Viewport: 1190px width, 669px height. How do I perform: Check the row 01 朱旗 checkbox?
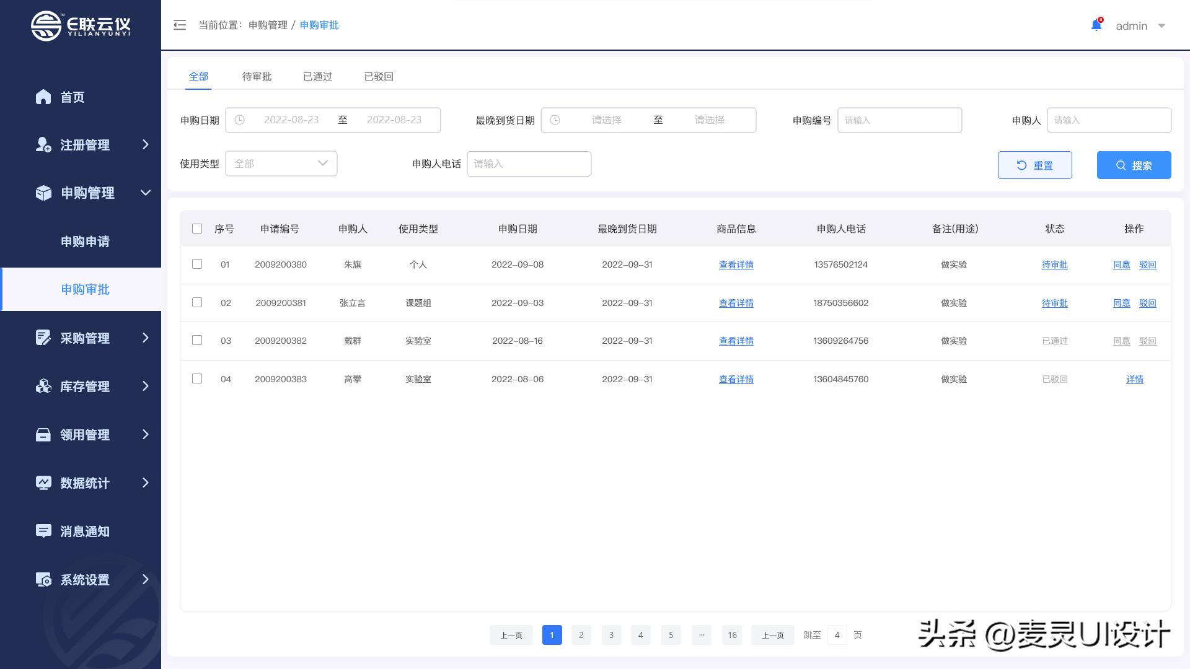[197, 264]
